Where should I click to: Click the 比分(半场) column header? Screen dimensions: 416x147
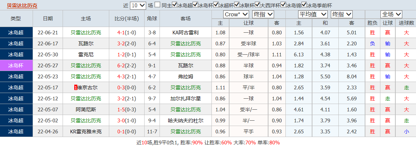coord(127,19)
